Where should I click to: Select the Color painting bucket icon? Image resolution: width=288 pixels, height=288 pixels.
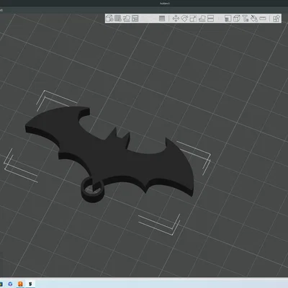tap(254, 18)
